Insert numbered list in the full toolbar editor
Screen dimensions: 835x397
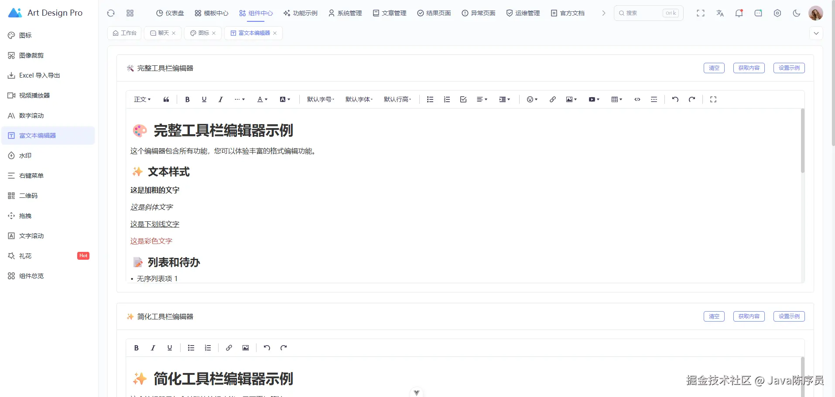tap(446, 99)
